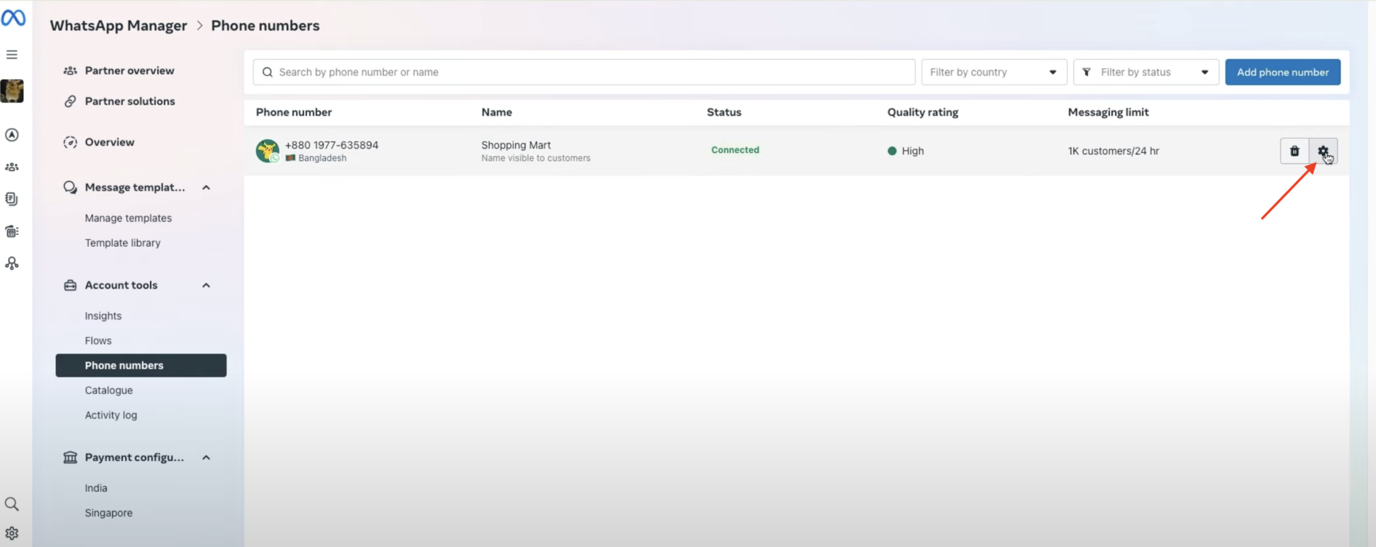Click the Account tools briefcase icon

pyautogui.click(x=70, y=285)
